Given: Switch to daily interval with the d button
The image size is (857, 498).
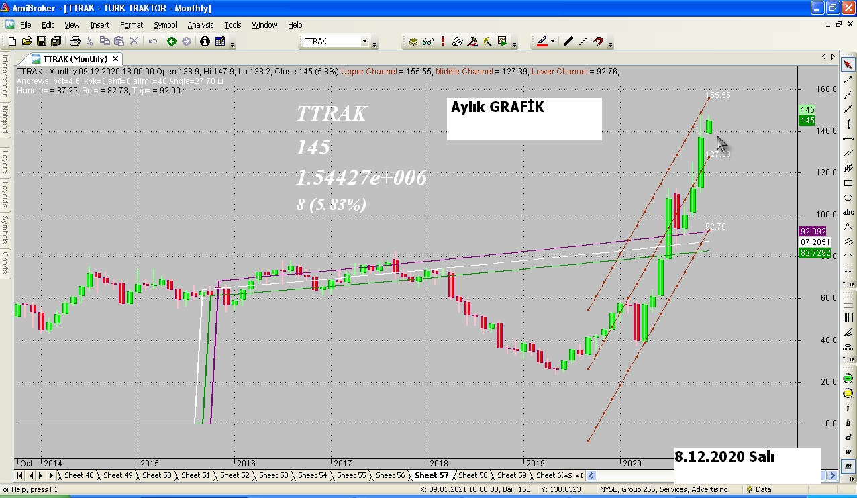Looking at the screenshot, I should [848, 437].
